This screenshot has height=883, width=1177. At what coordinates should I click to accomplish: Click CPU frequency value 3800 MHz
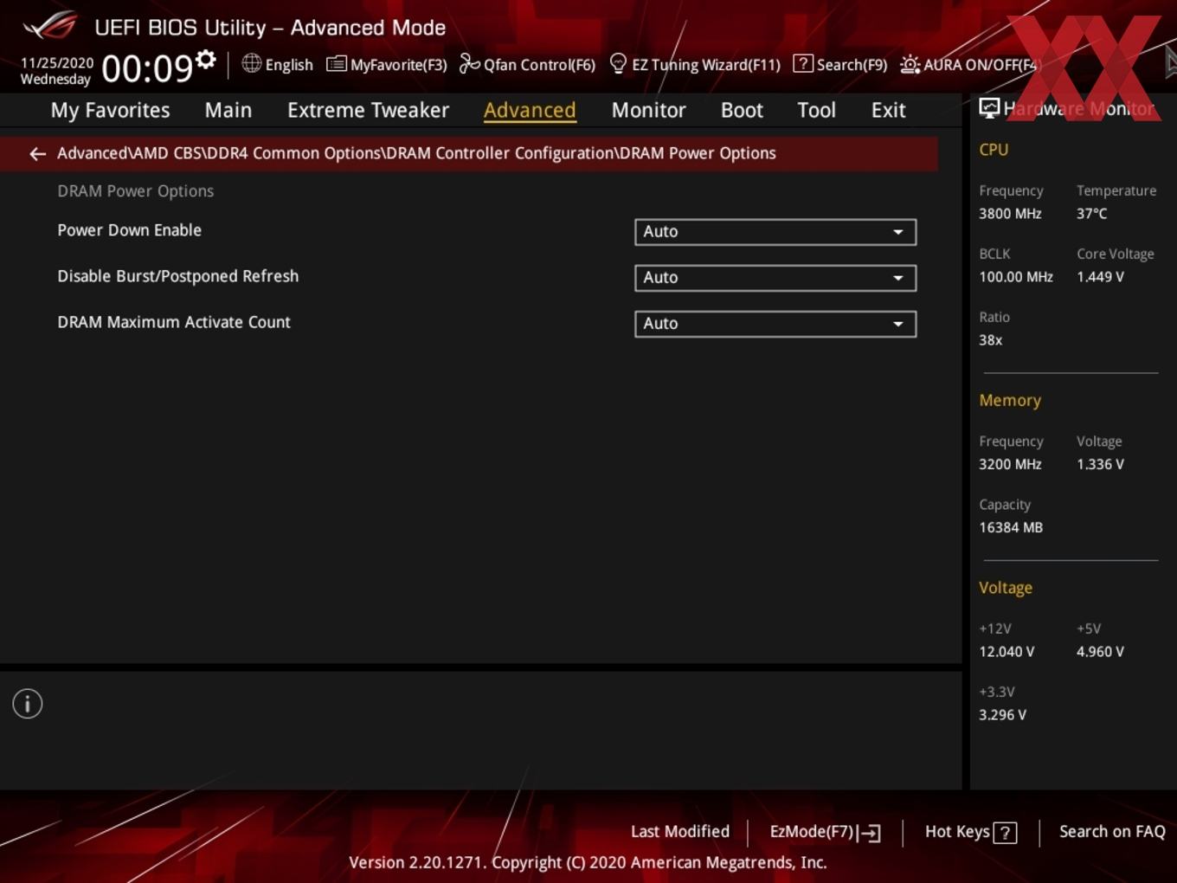click(x=1010, y=214)
